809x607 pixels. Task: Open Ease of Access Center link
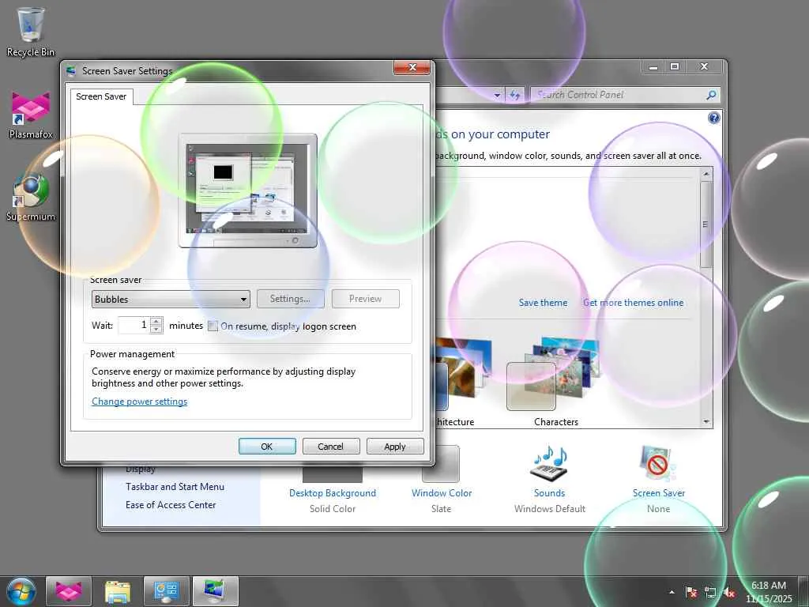click(x=171, y=505)
